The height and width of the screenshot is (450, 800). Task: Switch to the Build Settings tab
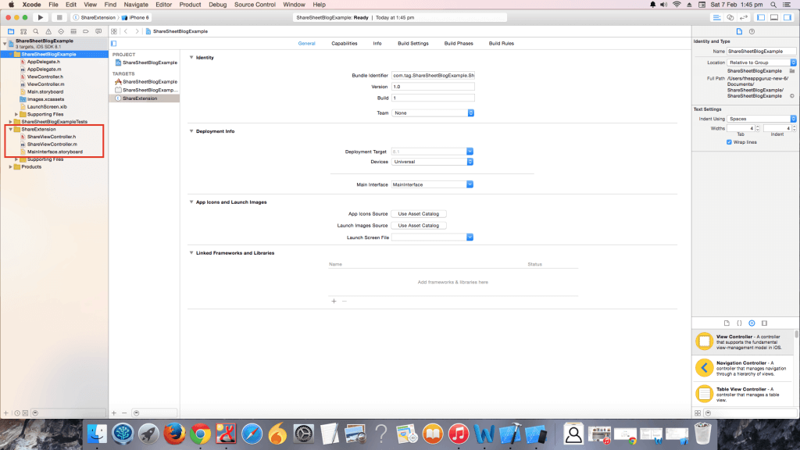413,44
